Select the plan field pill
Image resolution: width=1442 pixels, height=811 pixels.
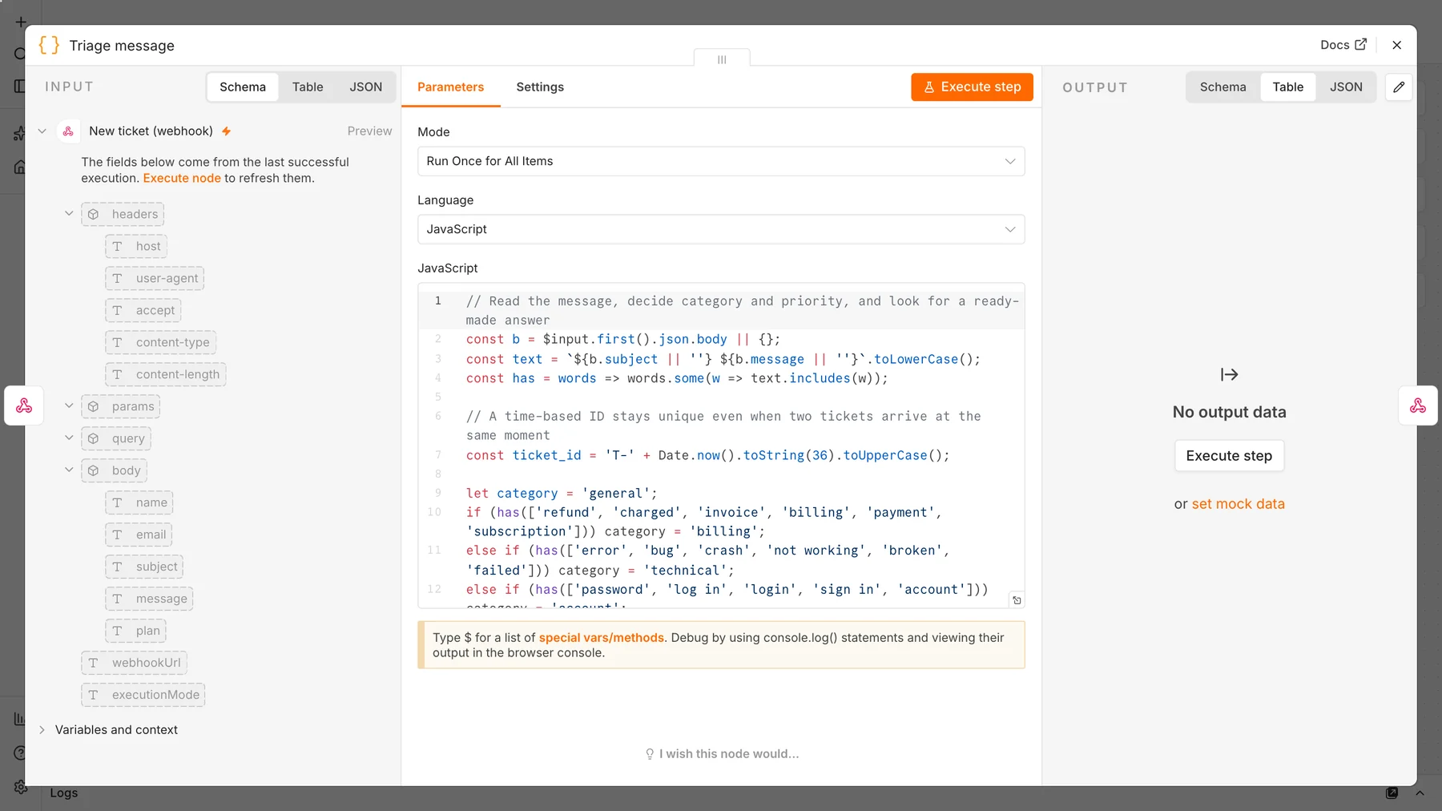[x=136, y=631]
